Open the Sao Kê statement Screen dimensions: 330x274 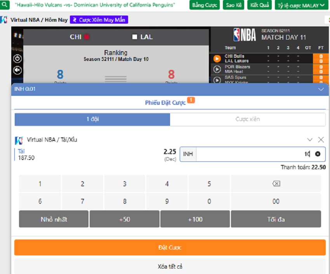tap(234, 5)
